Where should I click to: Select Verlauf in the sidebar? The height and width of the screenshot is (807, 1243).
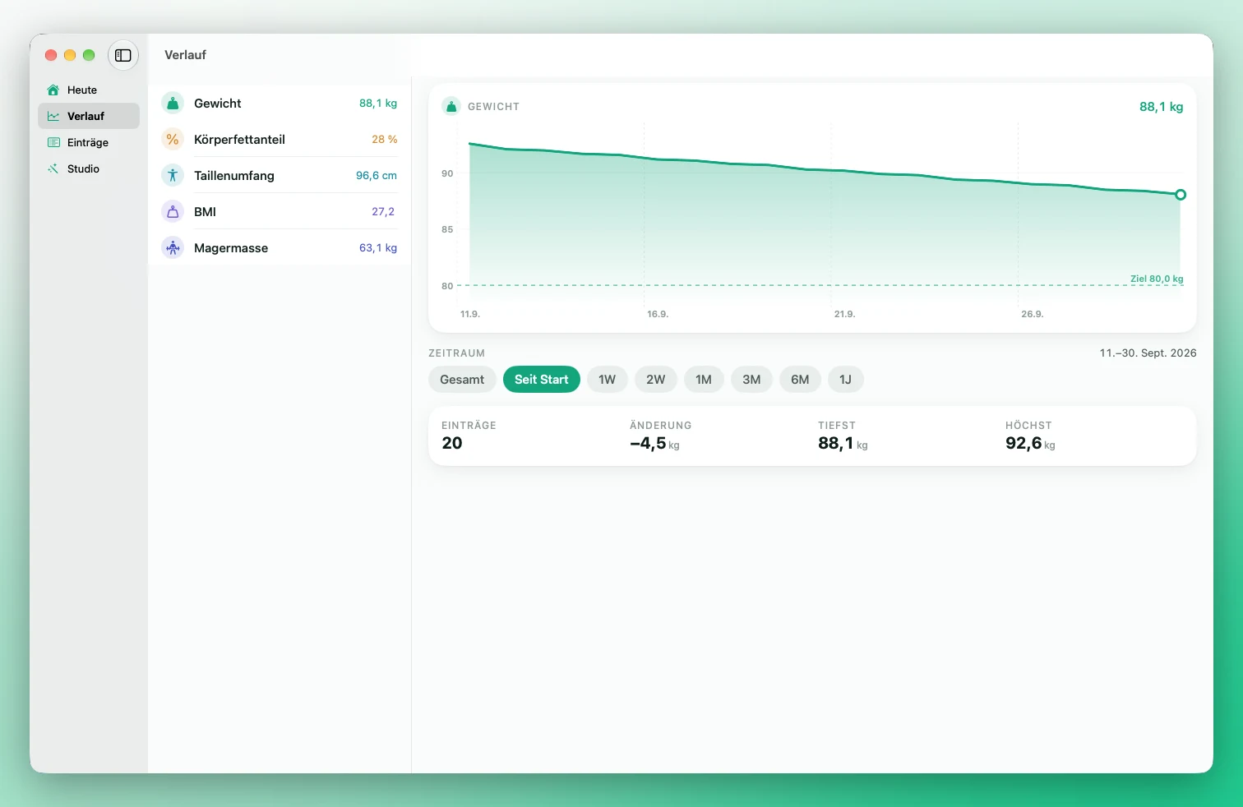coord(89,116)
